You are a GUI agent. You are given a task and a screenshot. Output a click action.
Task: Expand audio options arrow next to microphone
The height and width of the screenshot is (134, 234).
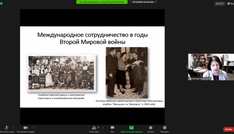coord(13,128)
